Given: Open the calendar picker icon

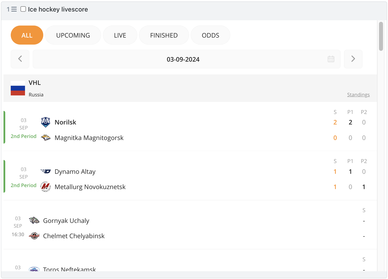Looking at the screenshot, I should 331,59.
